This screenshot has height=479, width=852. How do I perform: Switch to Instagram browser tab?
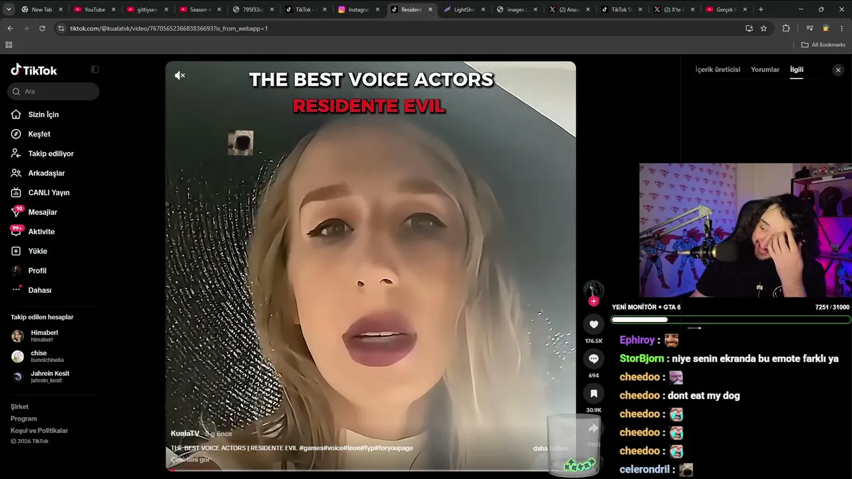point(358,9)
